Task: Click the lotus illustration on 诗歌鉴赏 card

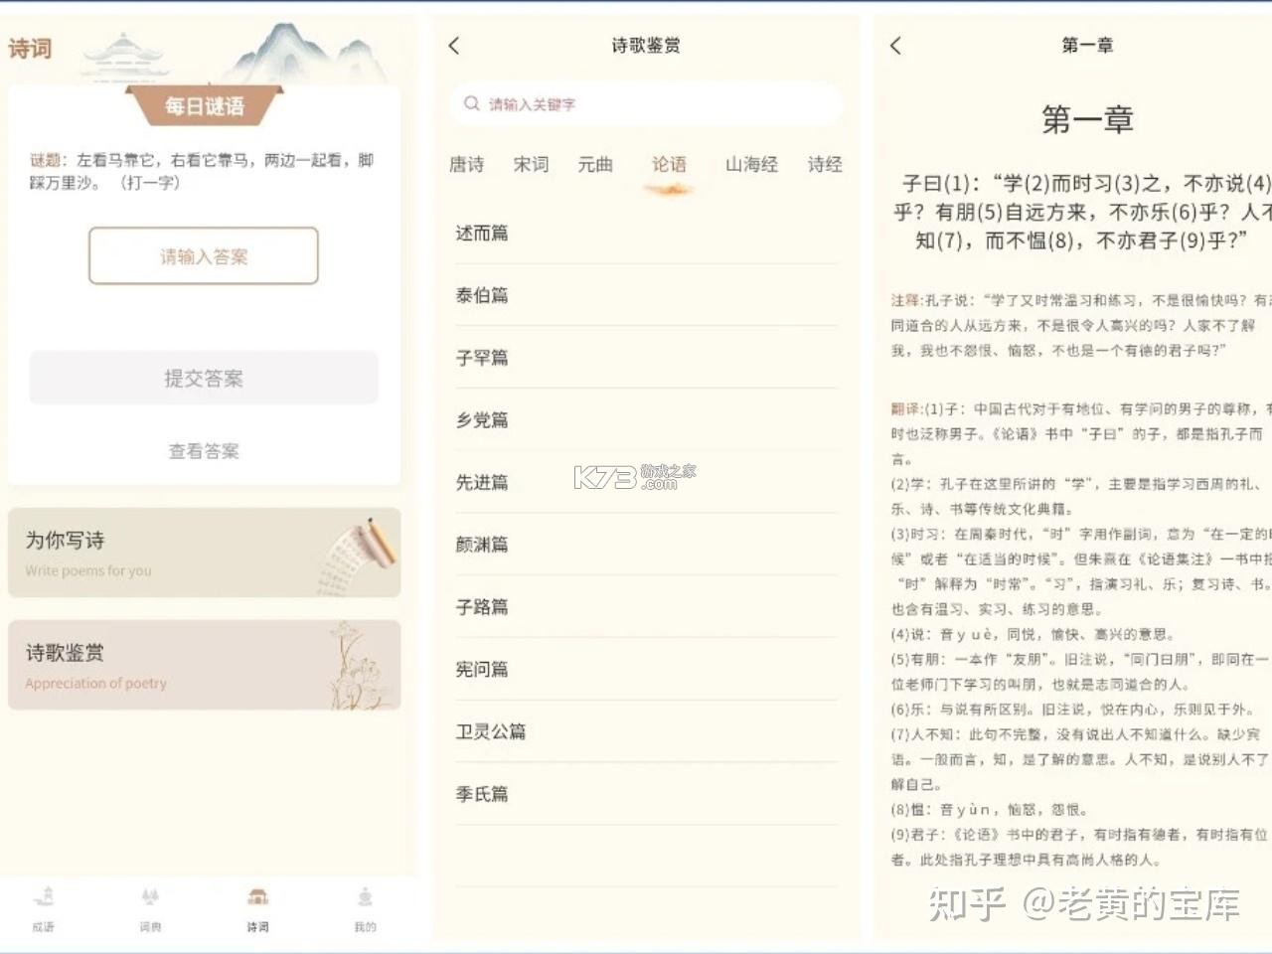Action: (359, 665)
